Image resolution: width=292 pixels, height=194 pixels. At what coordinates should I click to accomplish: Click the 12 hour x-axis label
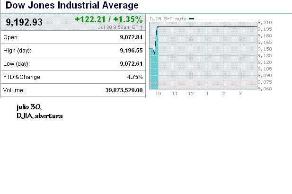pos(191,94)
